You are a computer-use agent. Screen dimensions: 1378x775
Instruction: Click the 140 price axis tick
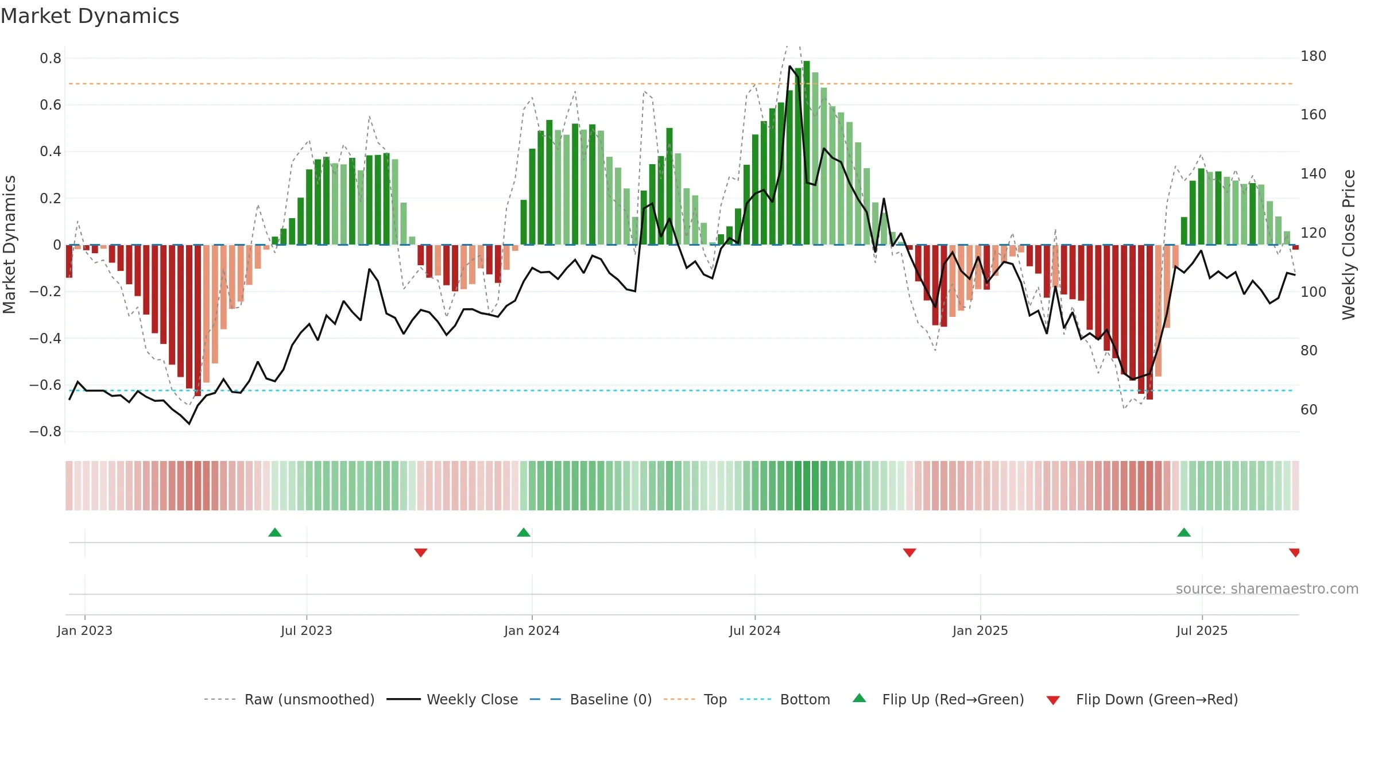pos(1314,174)
